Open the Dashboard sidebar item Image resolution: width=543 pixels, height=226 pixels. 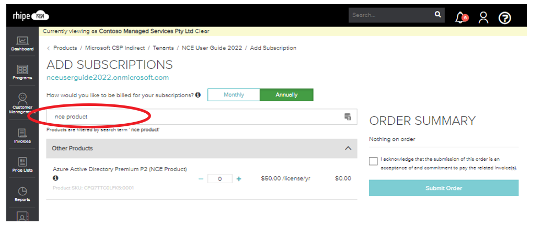point(22,44)
